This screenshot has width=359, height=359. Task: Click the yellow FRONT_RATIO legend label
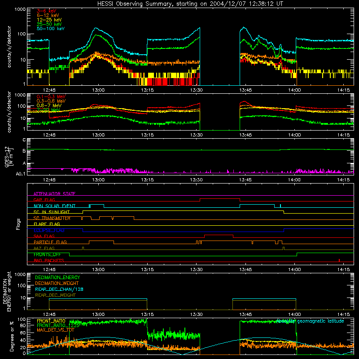(x=51, y=321)
